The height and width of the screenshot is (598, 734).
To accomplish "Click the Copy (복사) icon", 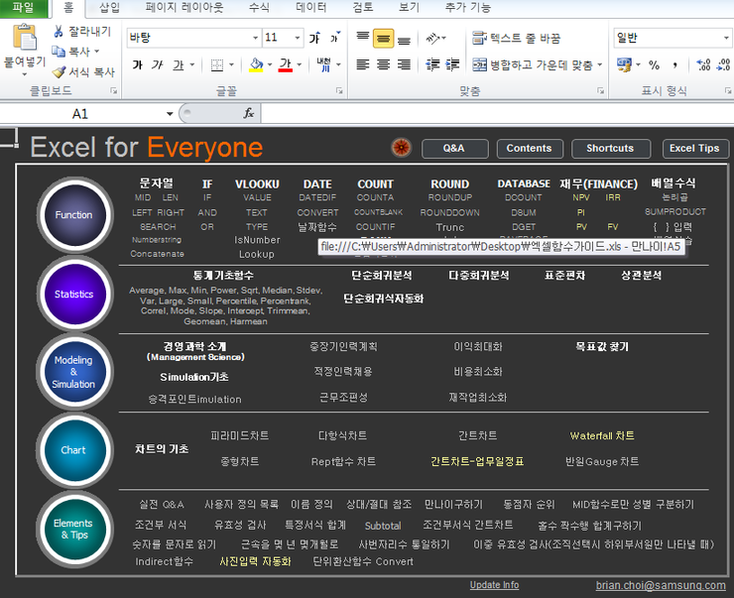I will [59, 51].
